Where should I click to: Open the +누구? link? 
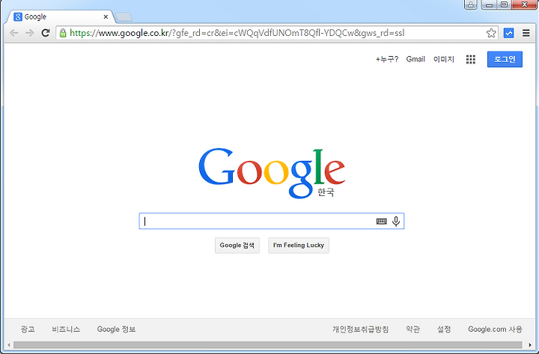click(x=387, y=59)
